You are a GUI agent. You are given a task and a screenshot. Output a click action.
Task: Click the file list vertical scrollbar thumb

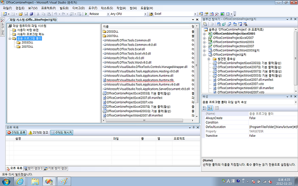(197, 65)
